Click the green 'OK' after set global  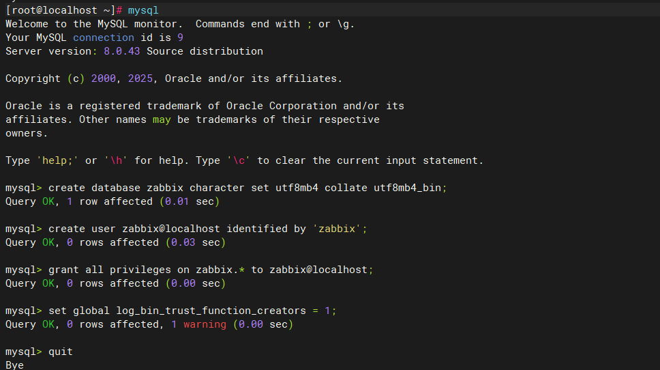48,324
